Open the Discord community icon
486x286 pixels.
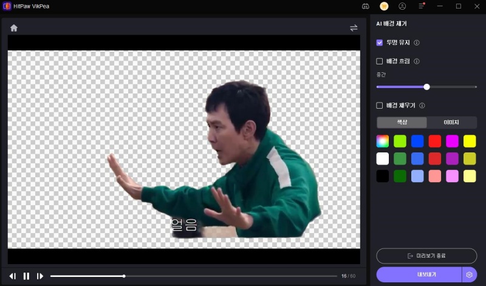click(x=366, y=6)
